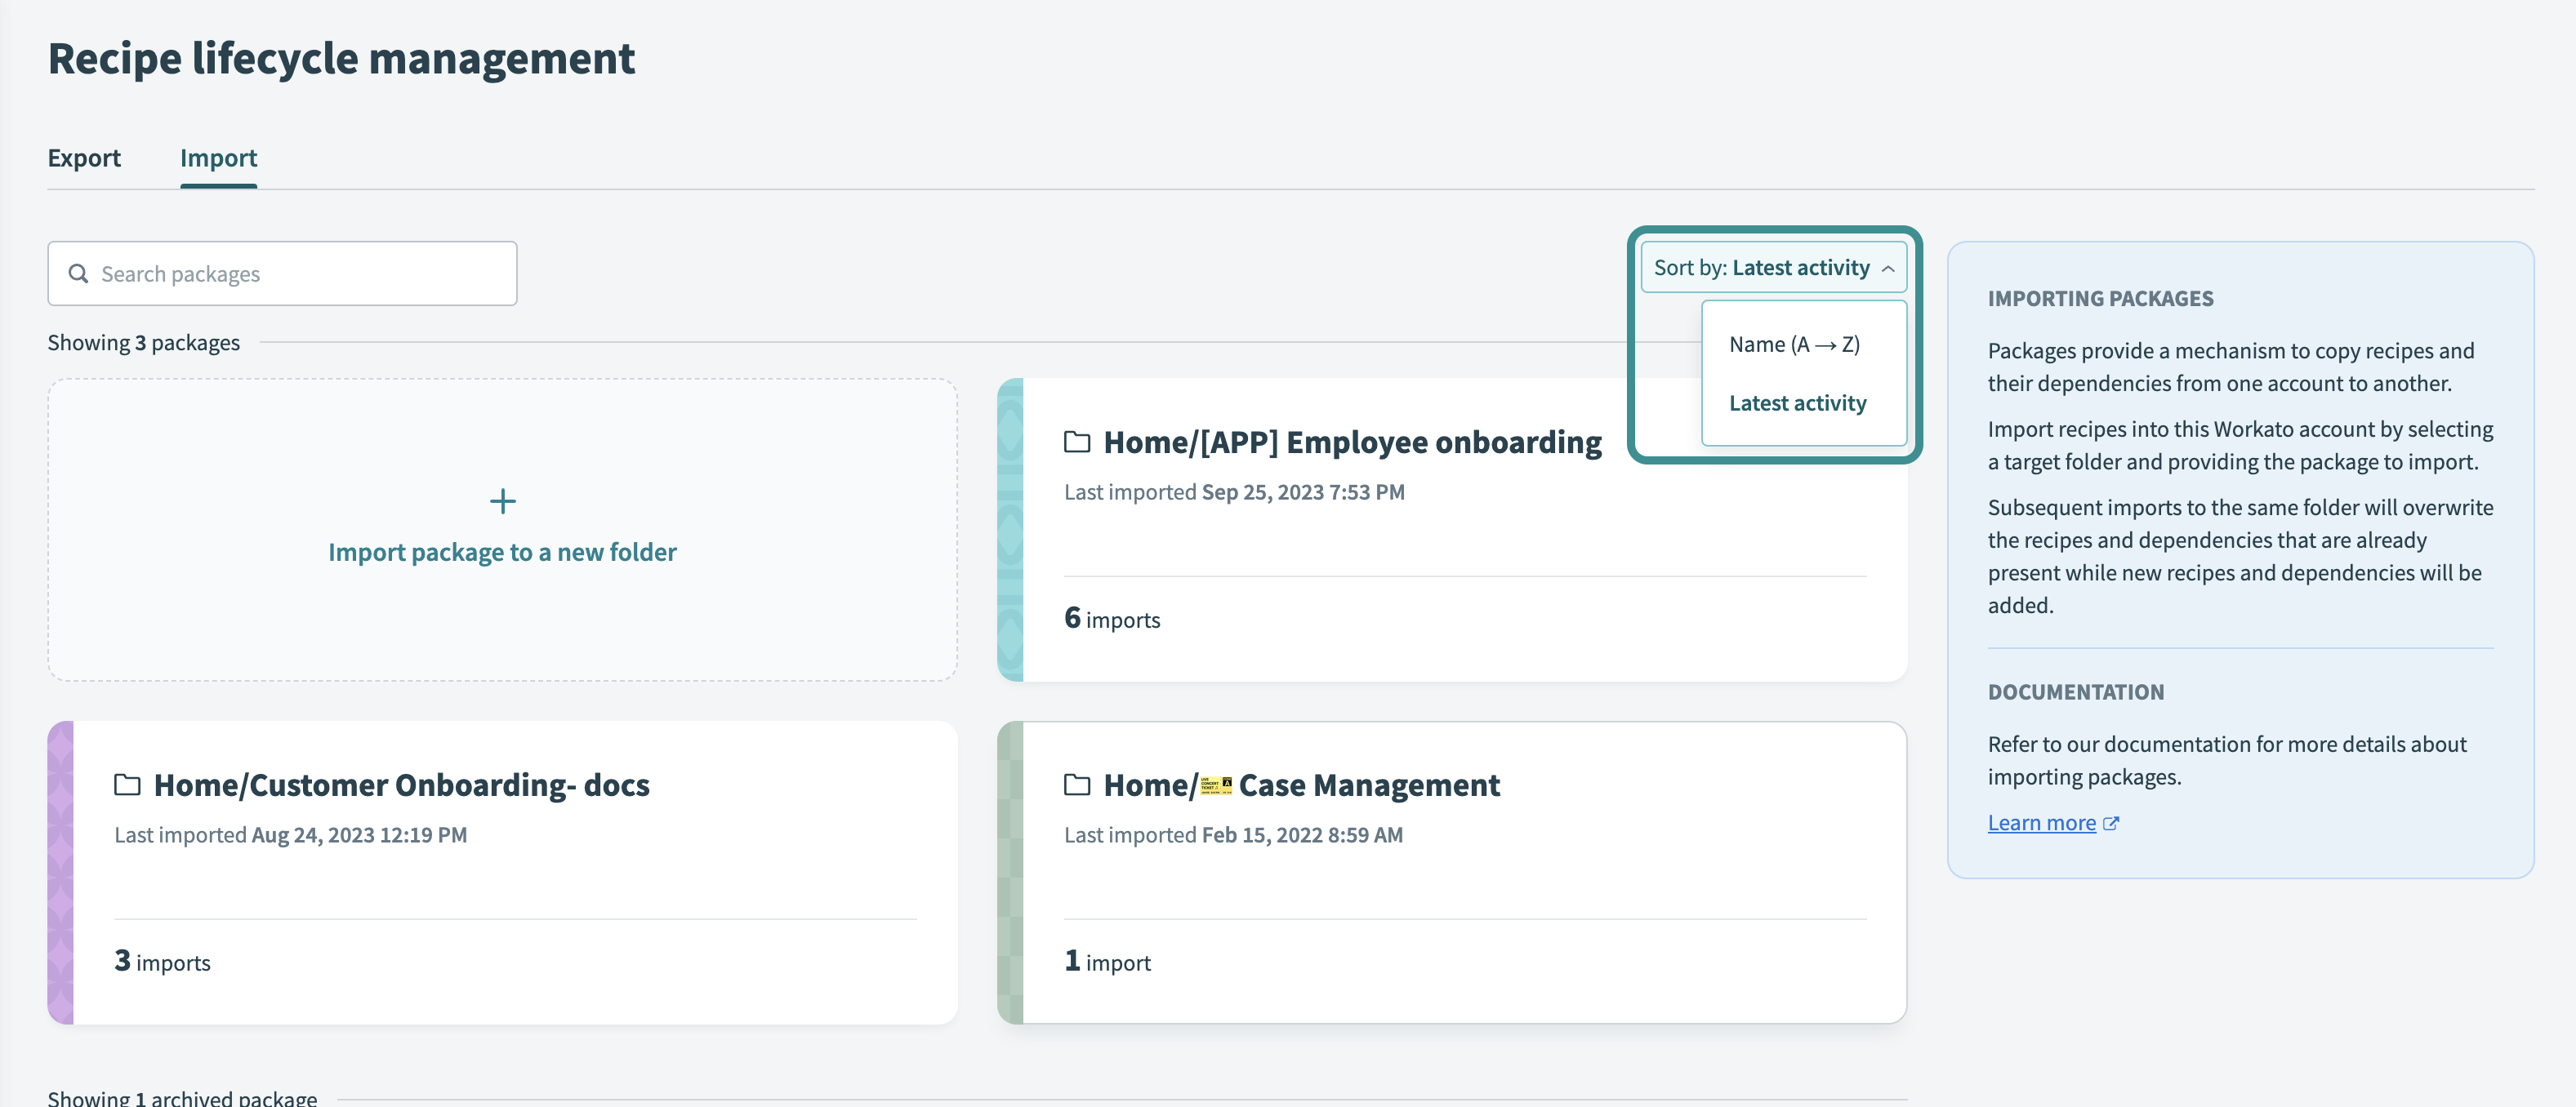This screenshot has height=1107, width=2576.
Task: Click the plus icon to import package
Action: click(502, 500)
